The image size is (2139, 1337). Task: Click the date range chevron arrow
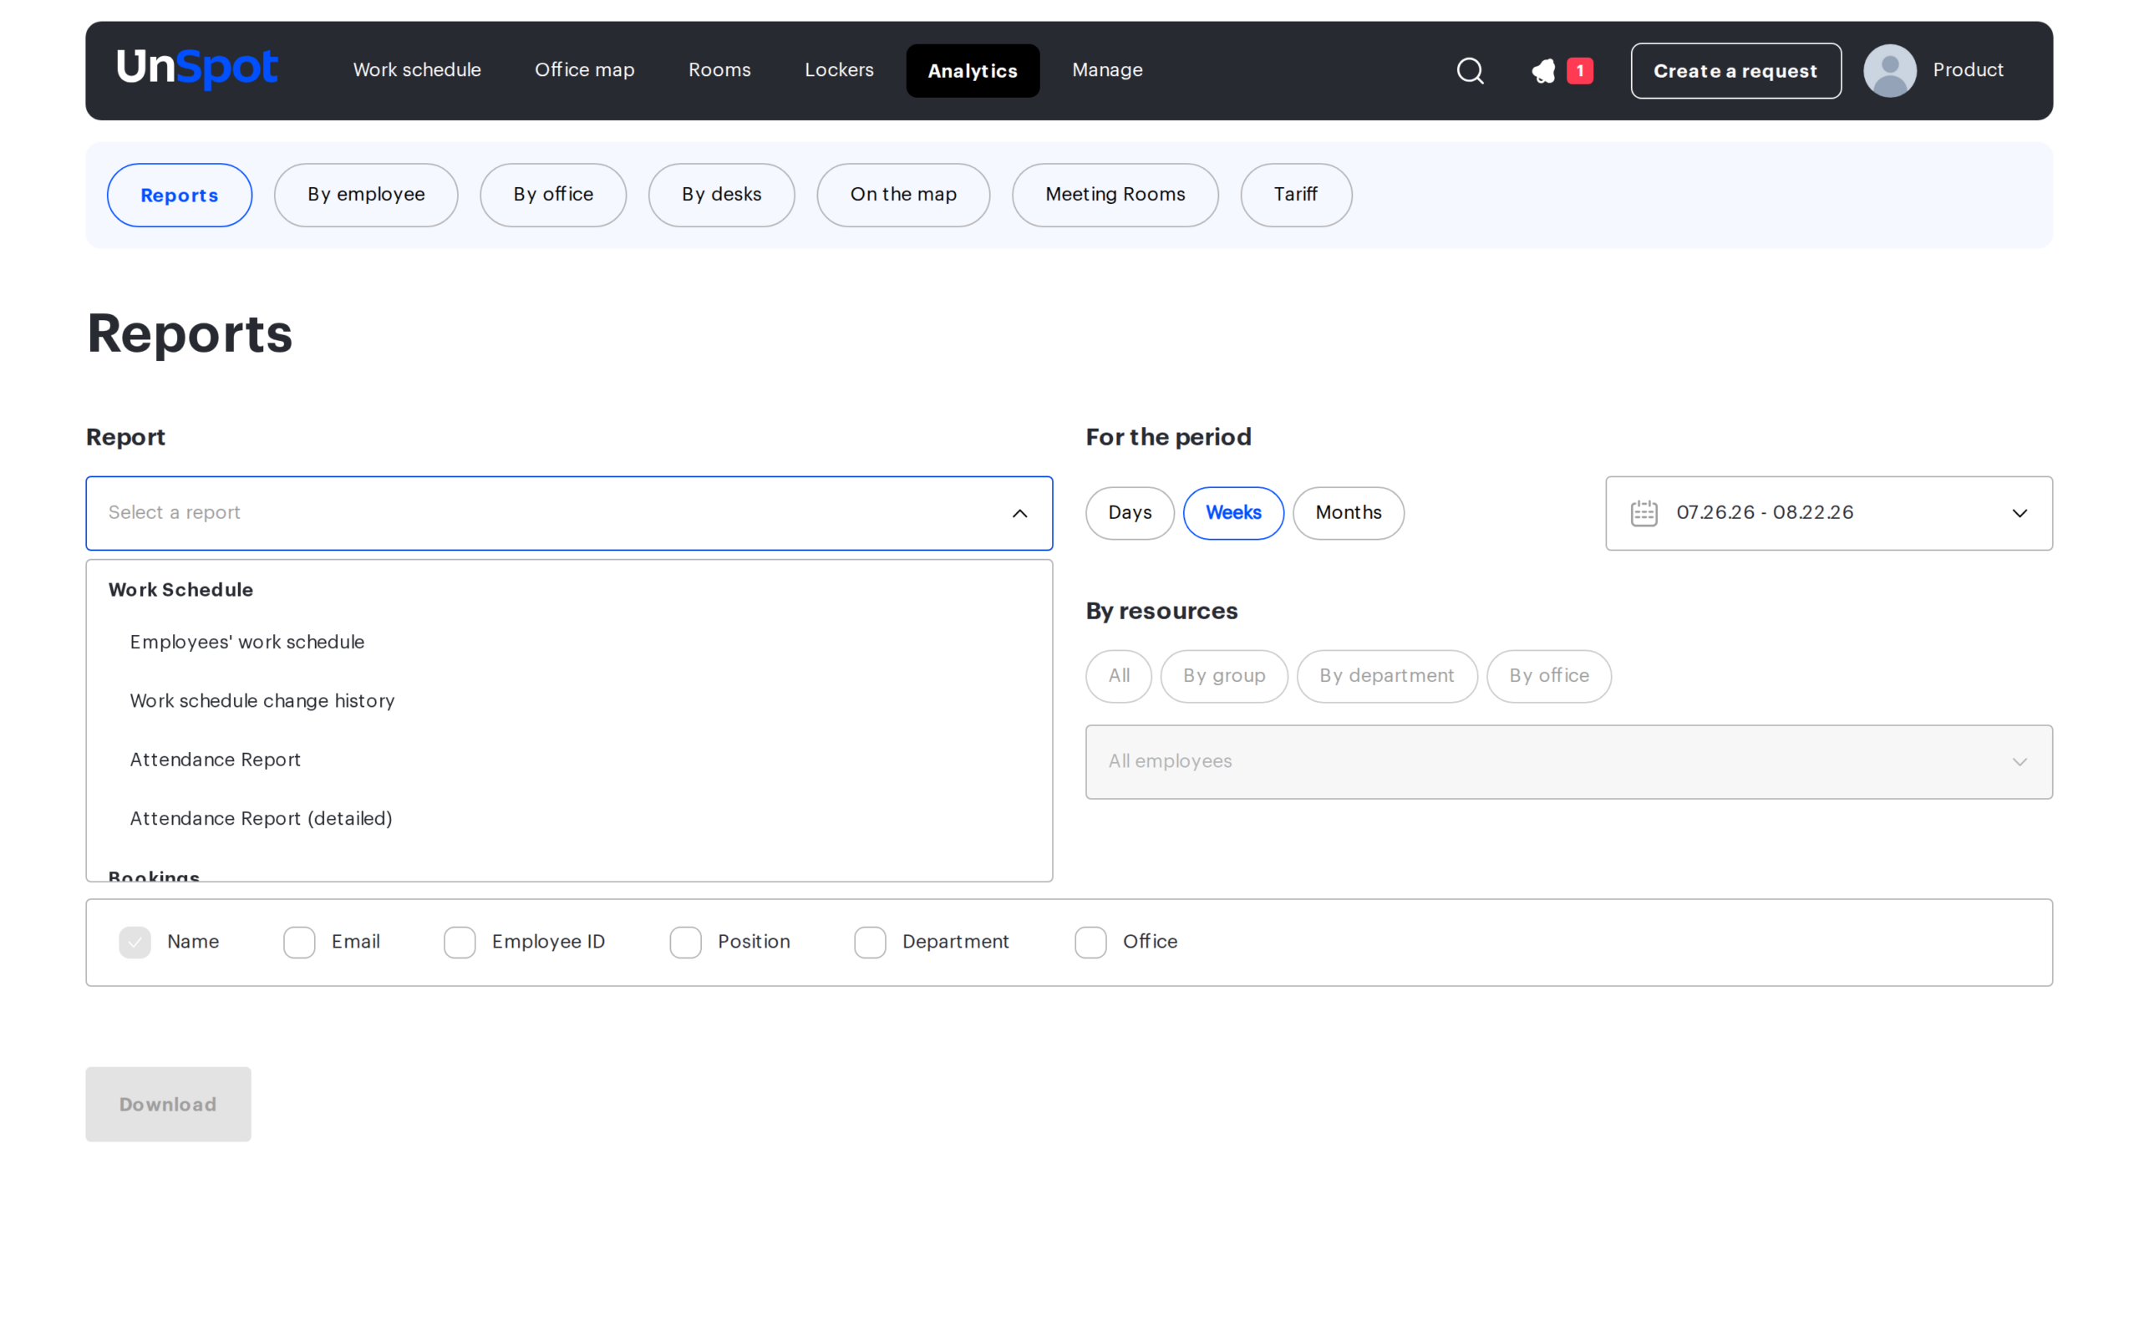point(2020,514)
